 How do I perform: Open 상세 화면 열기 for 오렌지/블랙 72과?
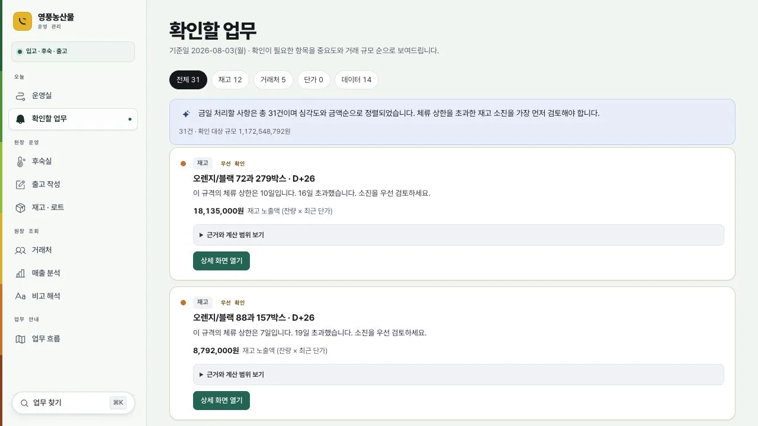click(x=221, y=261)
